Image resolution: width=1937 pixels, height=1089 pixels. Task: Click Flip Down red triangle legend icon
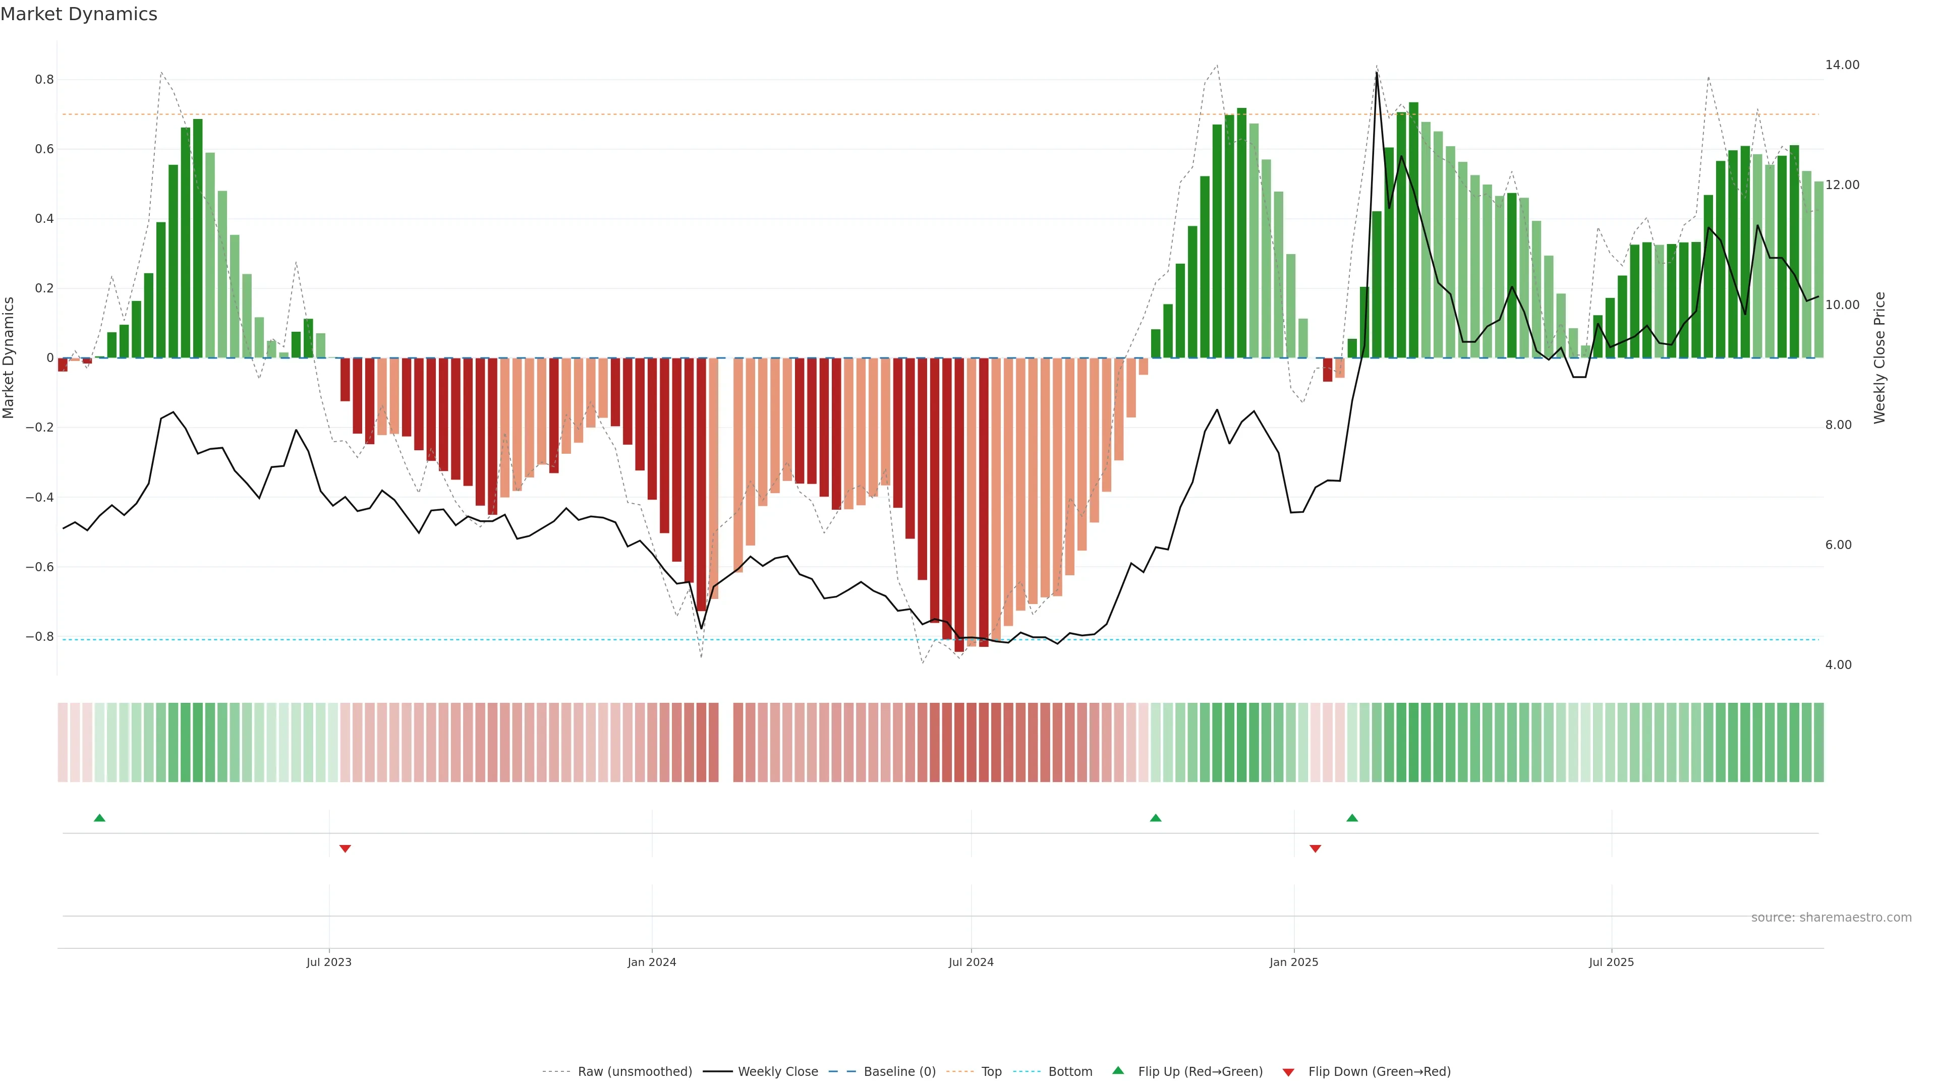pyautogui.click(x=1288, y=1072)
